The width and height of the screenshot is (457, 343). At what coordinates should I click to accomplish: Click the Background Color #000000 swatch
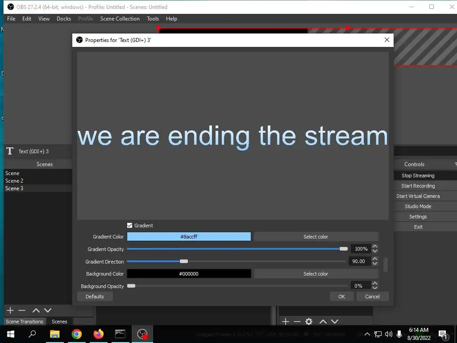[x=189, y=274]
